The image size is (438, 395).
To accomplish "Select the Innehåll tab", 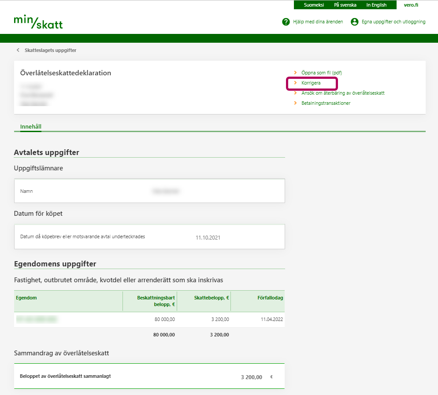I will pyautogui.click(x=31, y=127).
